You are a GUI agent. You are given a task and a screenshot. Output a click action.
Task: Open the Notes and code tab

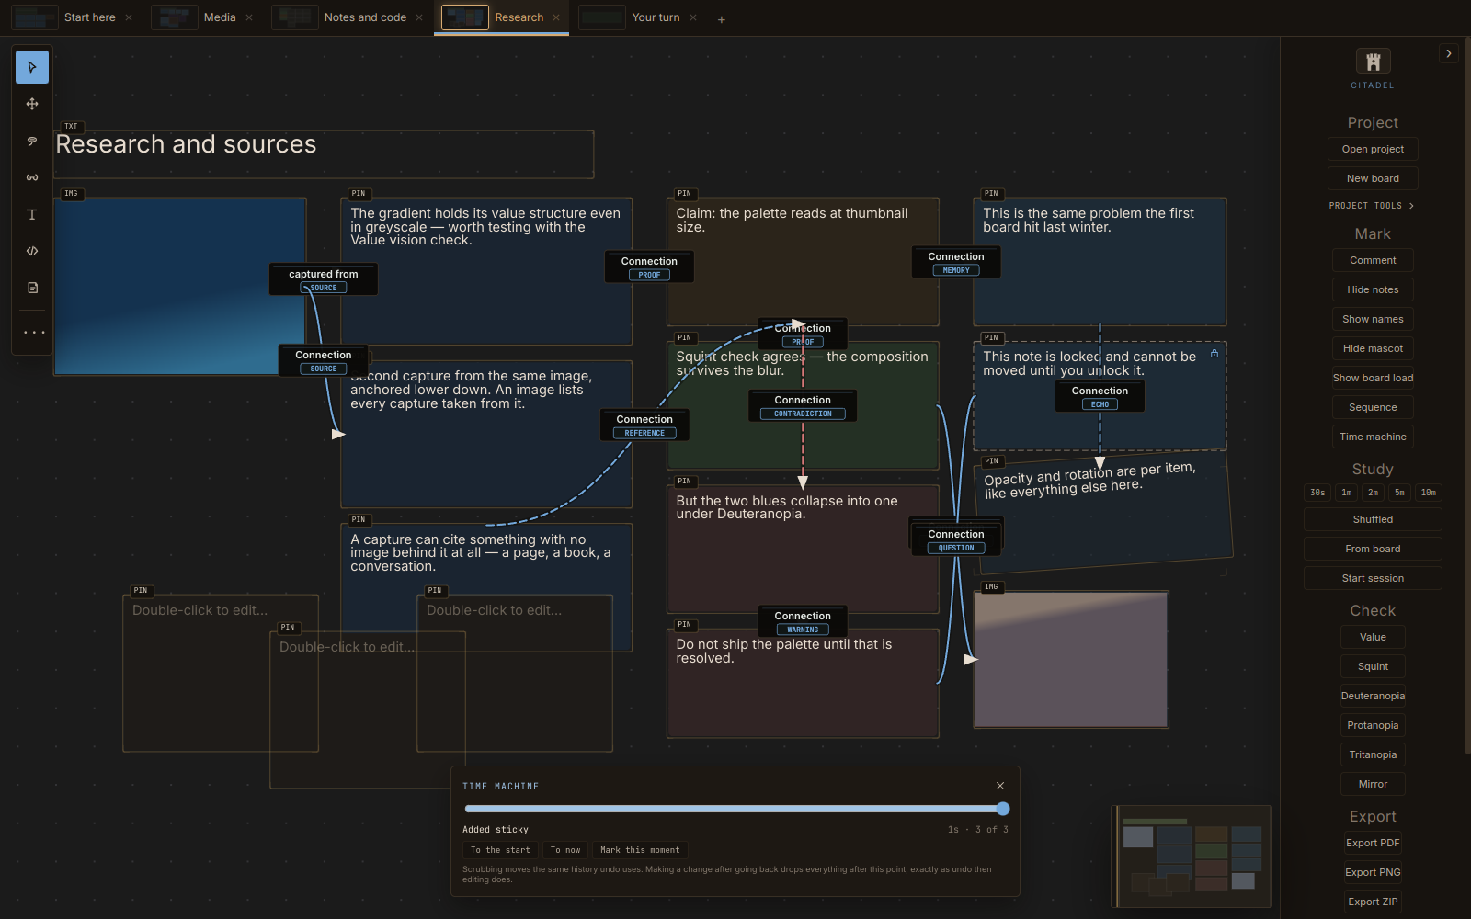pos(349,17)
